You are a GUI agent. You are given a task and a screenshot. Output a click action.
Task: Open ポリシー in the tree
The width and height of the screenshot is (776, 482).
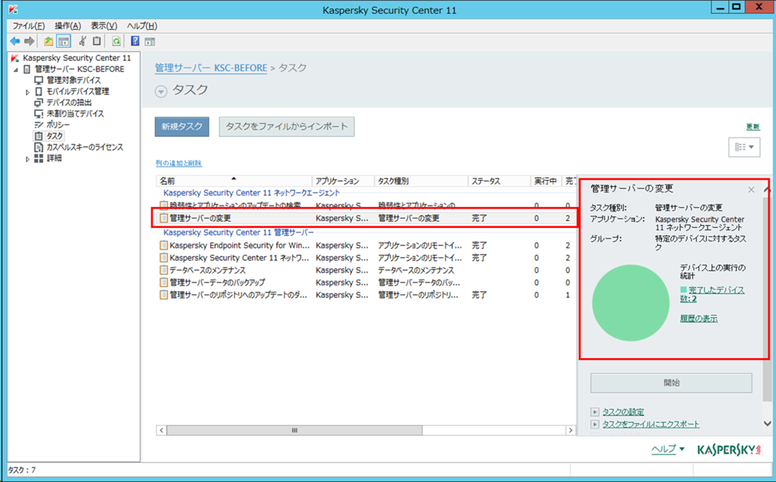(x=58, y=124)
